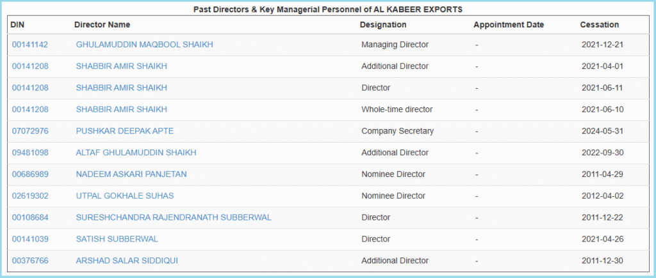Screen dimensions: 656x278
Task: Click DIN 02619302 link
Action: click(30, 196)
